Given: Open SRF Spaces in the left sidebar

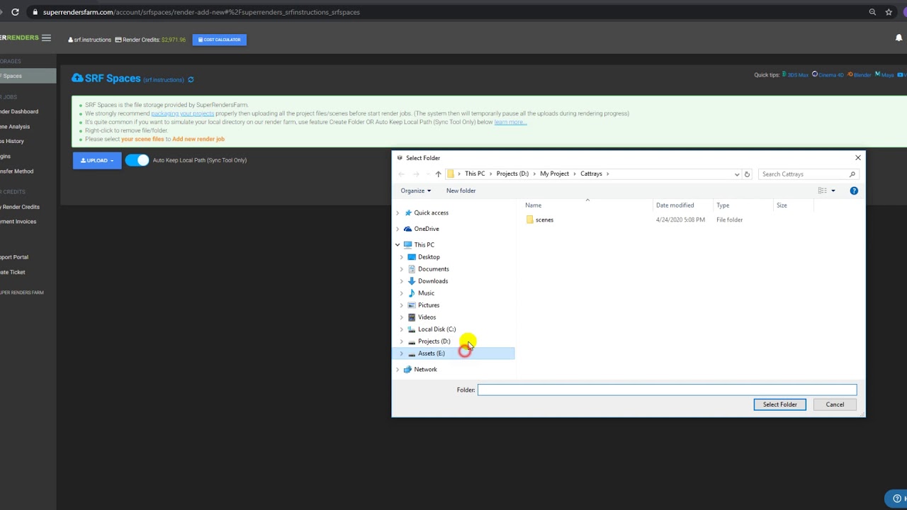Looking at the screenshot, I should 28,76.
